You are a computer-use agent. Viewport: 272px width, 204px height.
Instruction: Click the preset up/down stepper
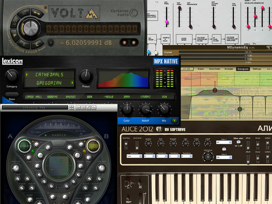pos(71,108)
